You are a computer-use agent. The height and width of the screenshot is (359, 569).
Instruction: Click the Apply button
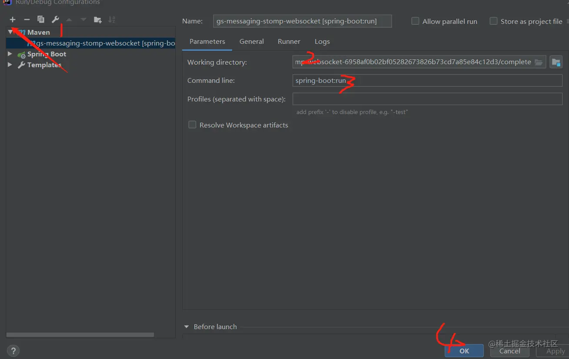(553, 351)
